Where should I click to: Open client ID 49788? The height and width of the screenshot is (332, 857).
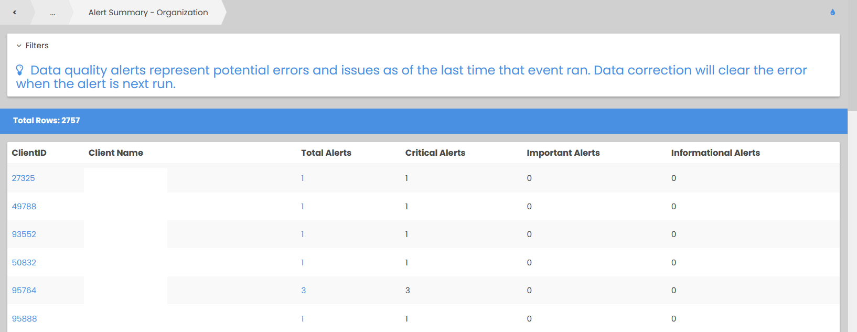pos(24,207)
